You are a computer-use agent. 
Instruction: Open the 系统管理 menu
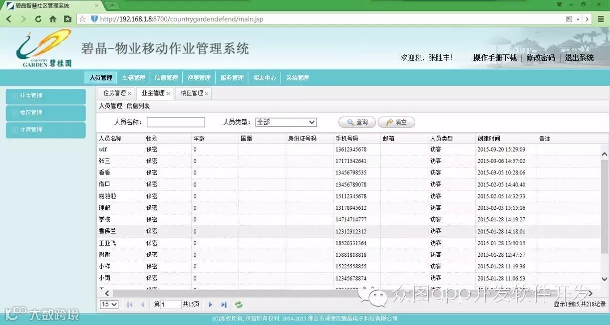click(x=297, y=78)
